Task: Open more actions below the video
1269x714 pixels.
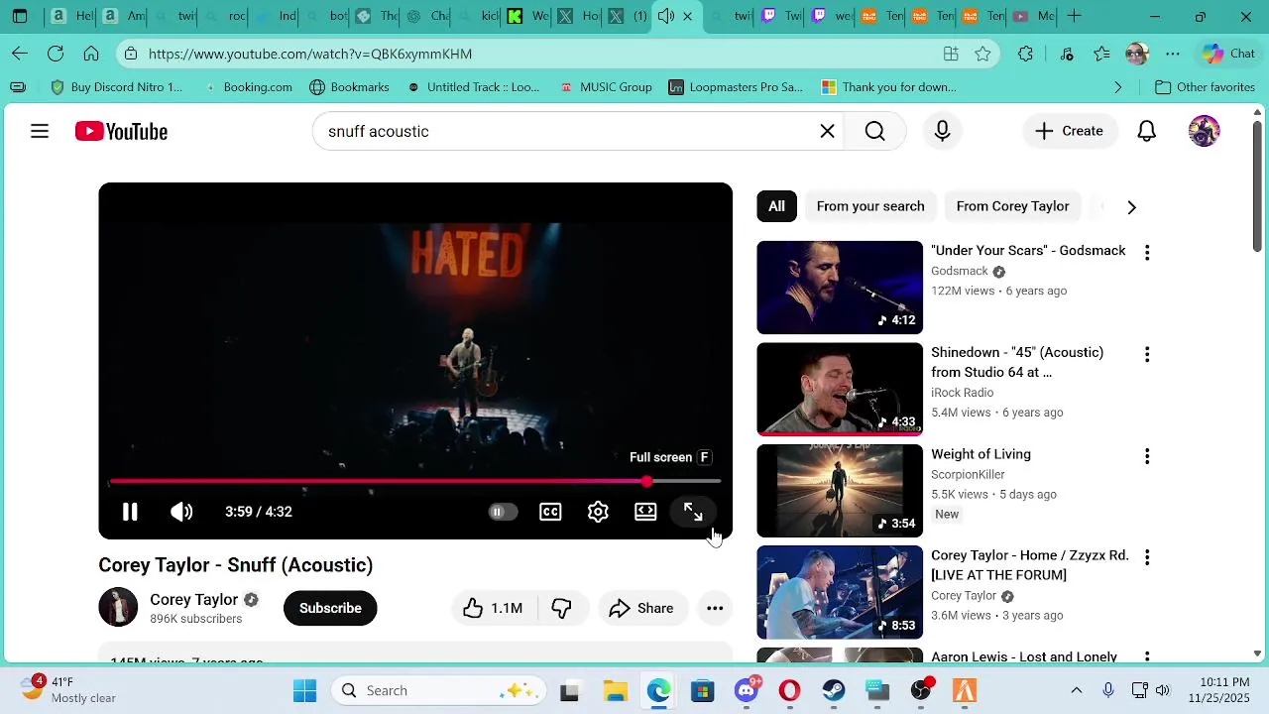Action: pos(715,608)
